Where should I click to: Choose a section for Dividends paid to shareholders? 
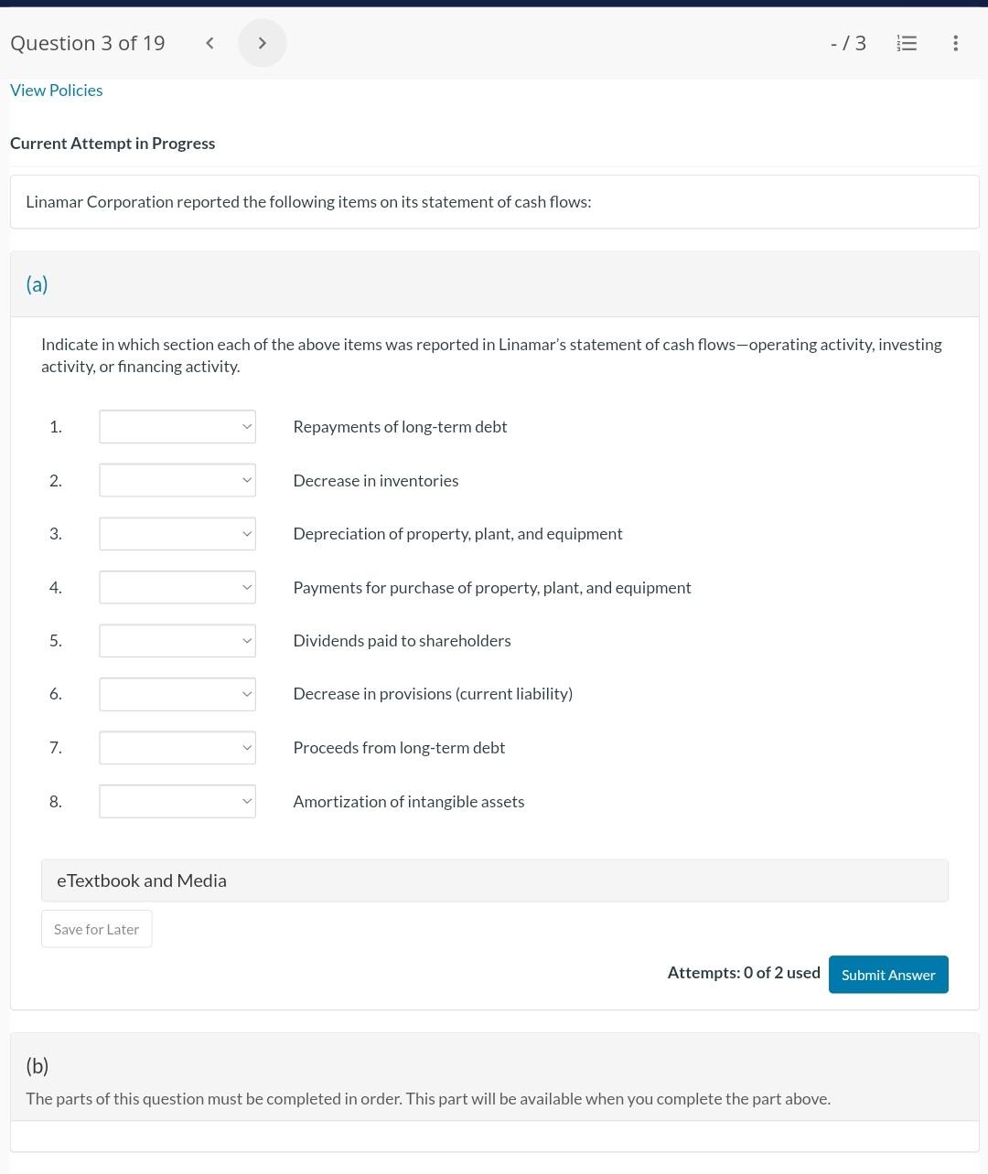177,640
